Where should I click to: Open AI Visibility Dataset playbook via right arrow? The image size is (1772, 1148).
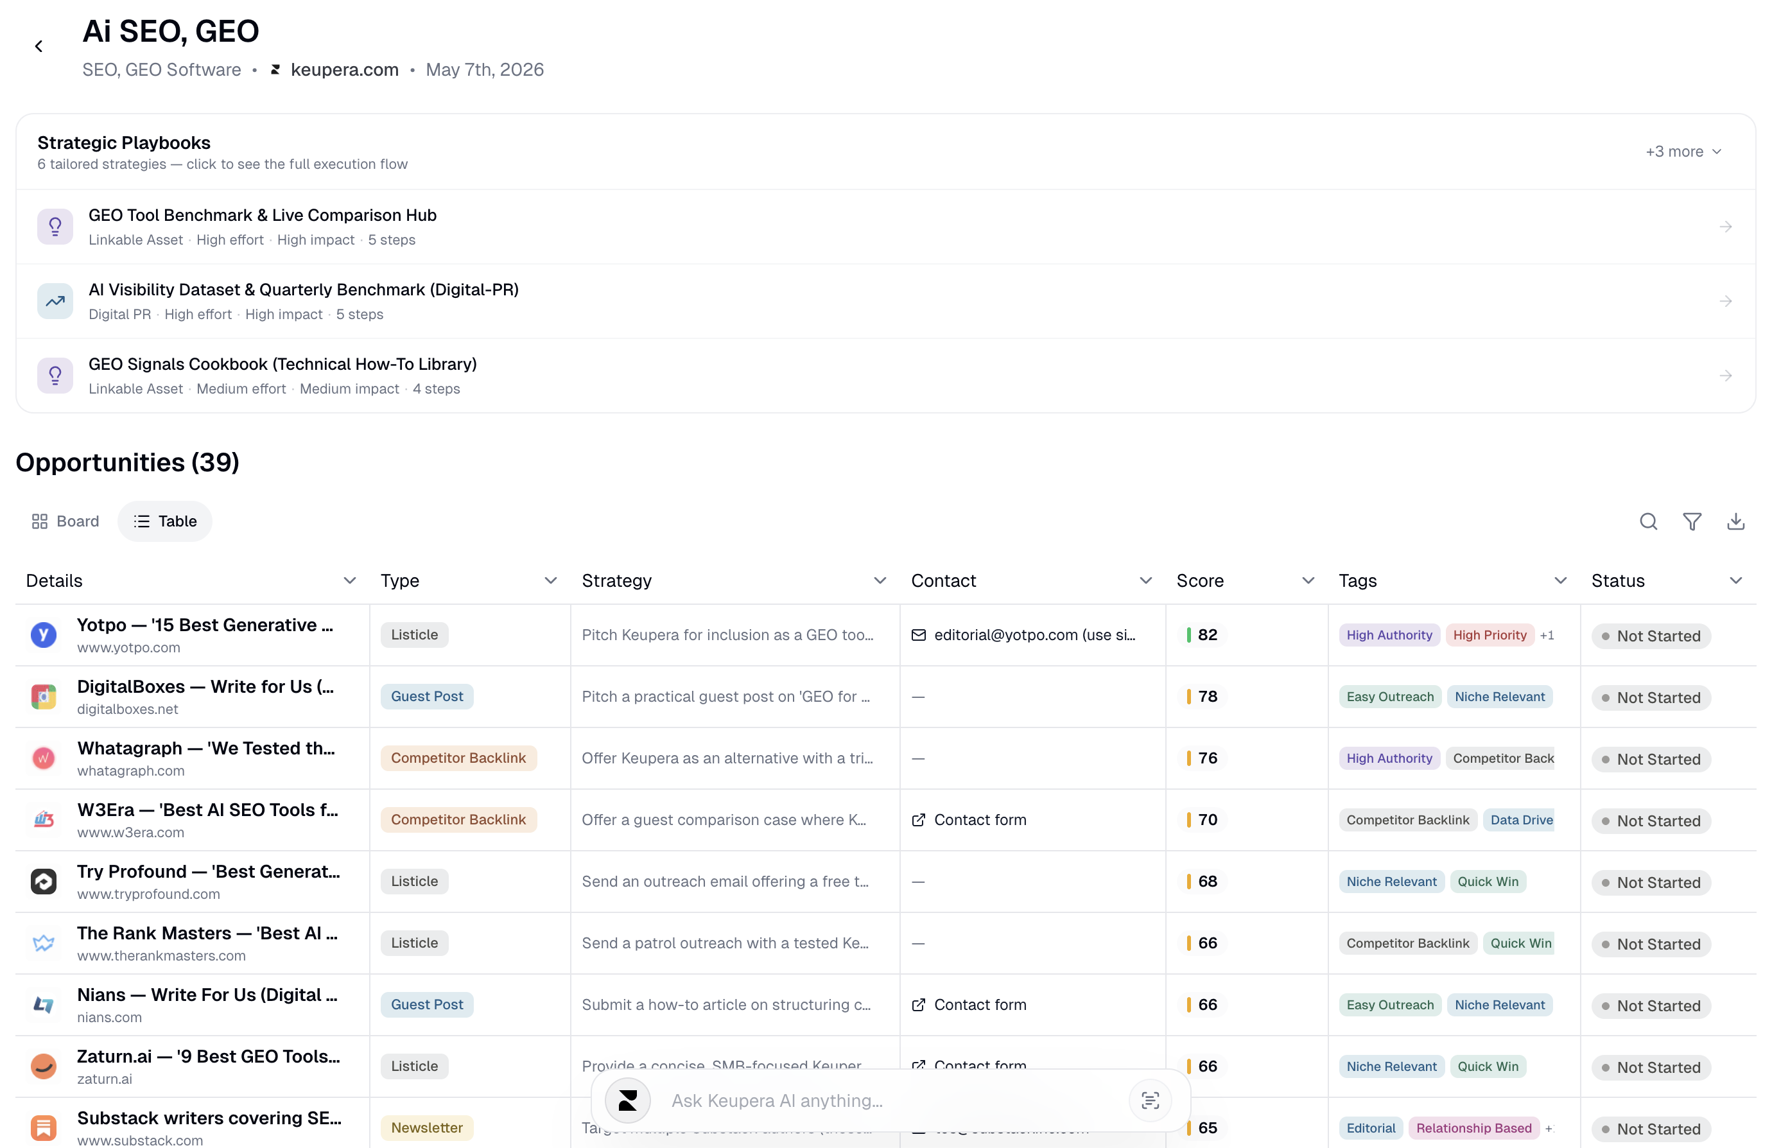1725,300
